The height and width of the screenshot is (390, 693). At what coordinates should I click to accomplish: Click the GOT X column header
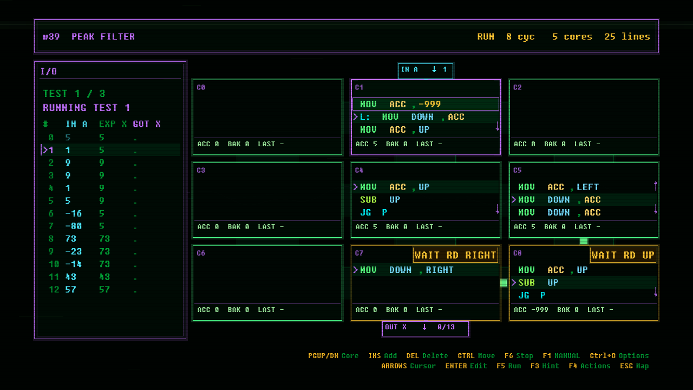pos(147,124)
